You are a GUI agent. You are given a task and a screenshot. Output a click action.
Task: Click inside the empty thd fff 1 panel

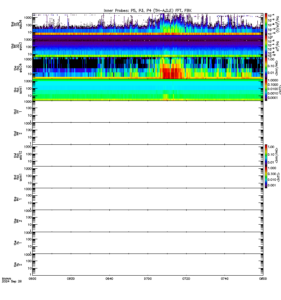tap(148, 111)
